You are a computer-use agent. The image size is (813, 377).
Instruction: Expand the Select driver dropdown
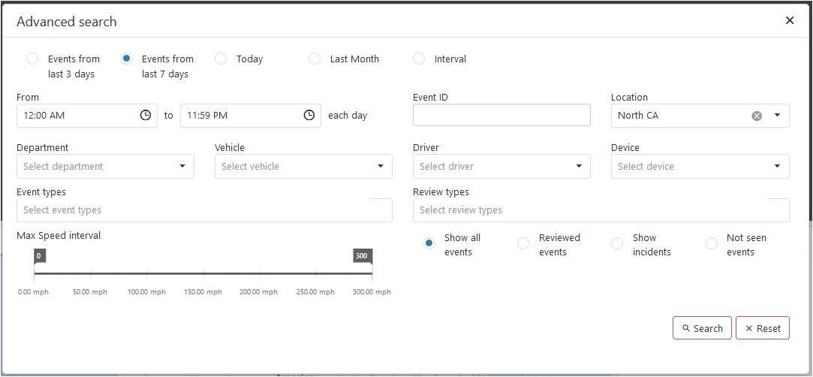coord(501,167)
